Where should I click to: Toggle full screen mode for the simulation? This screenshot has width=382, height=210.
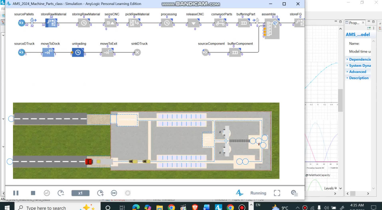tap(277, 193)
